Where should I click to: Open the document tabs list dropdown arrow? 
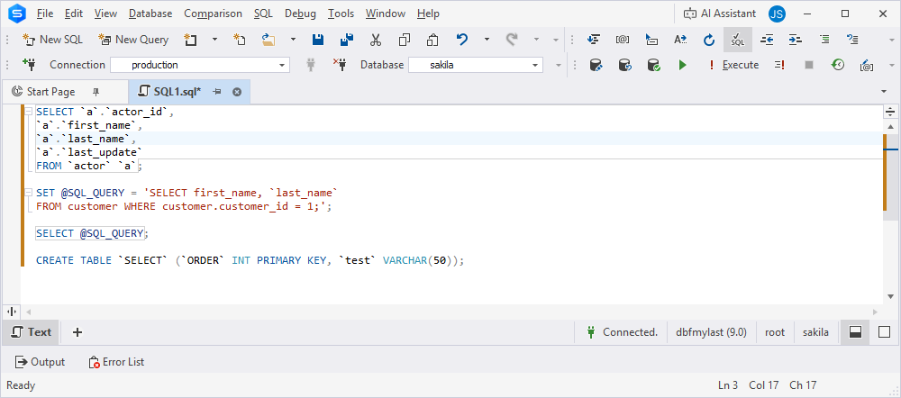(884, 92)
